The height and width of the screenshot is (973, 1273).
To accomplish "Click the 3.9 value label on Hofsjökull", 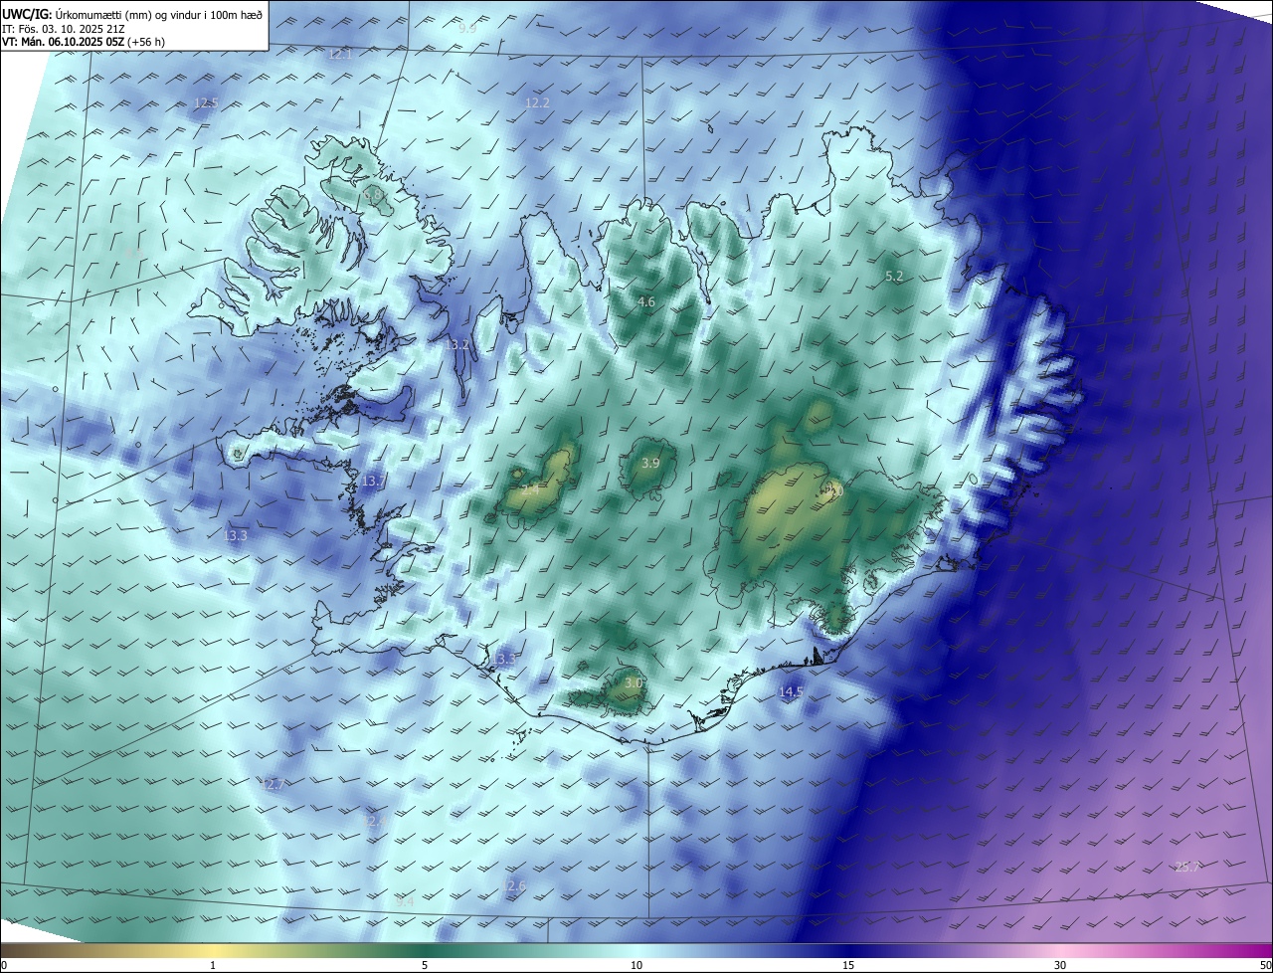I will tap(650, 464).
